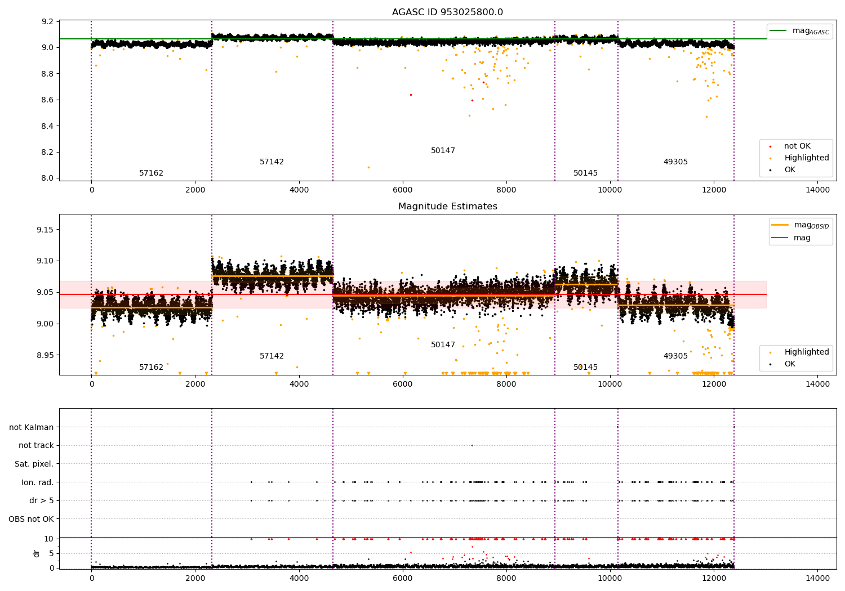Click obsid label 49305 in the middle panel
Screen dimensions: 845x591
click(x=675, y=356)
